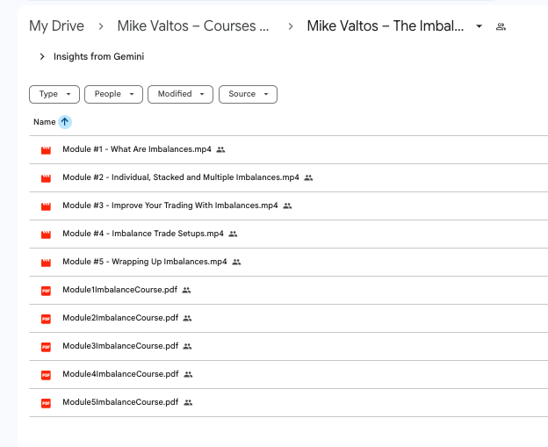
Task: Select Module #4 - Imbalance Trade Setups.mp4
Action: point(142,234)
